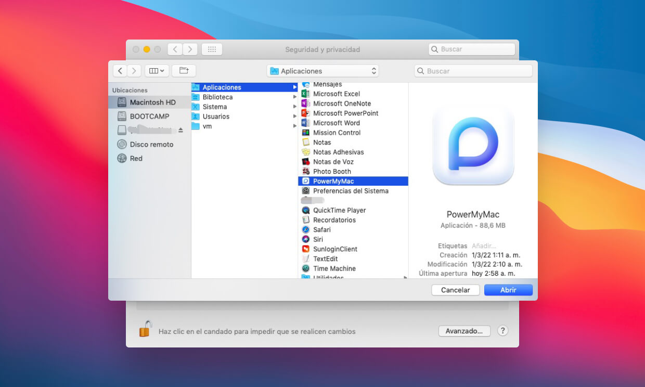The image size is (645, 387).
Task: Open the Aplicaciones location dropdown
Action: tap(322, 71)
